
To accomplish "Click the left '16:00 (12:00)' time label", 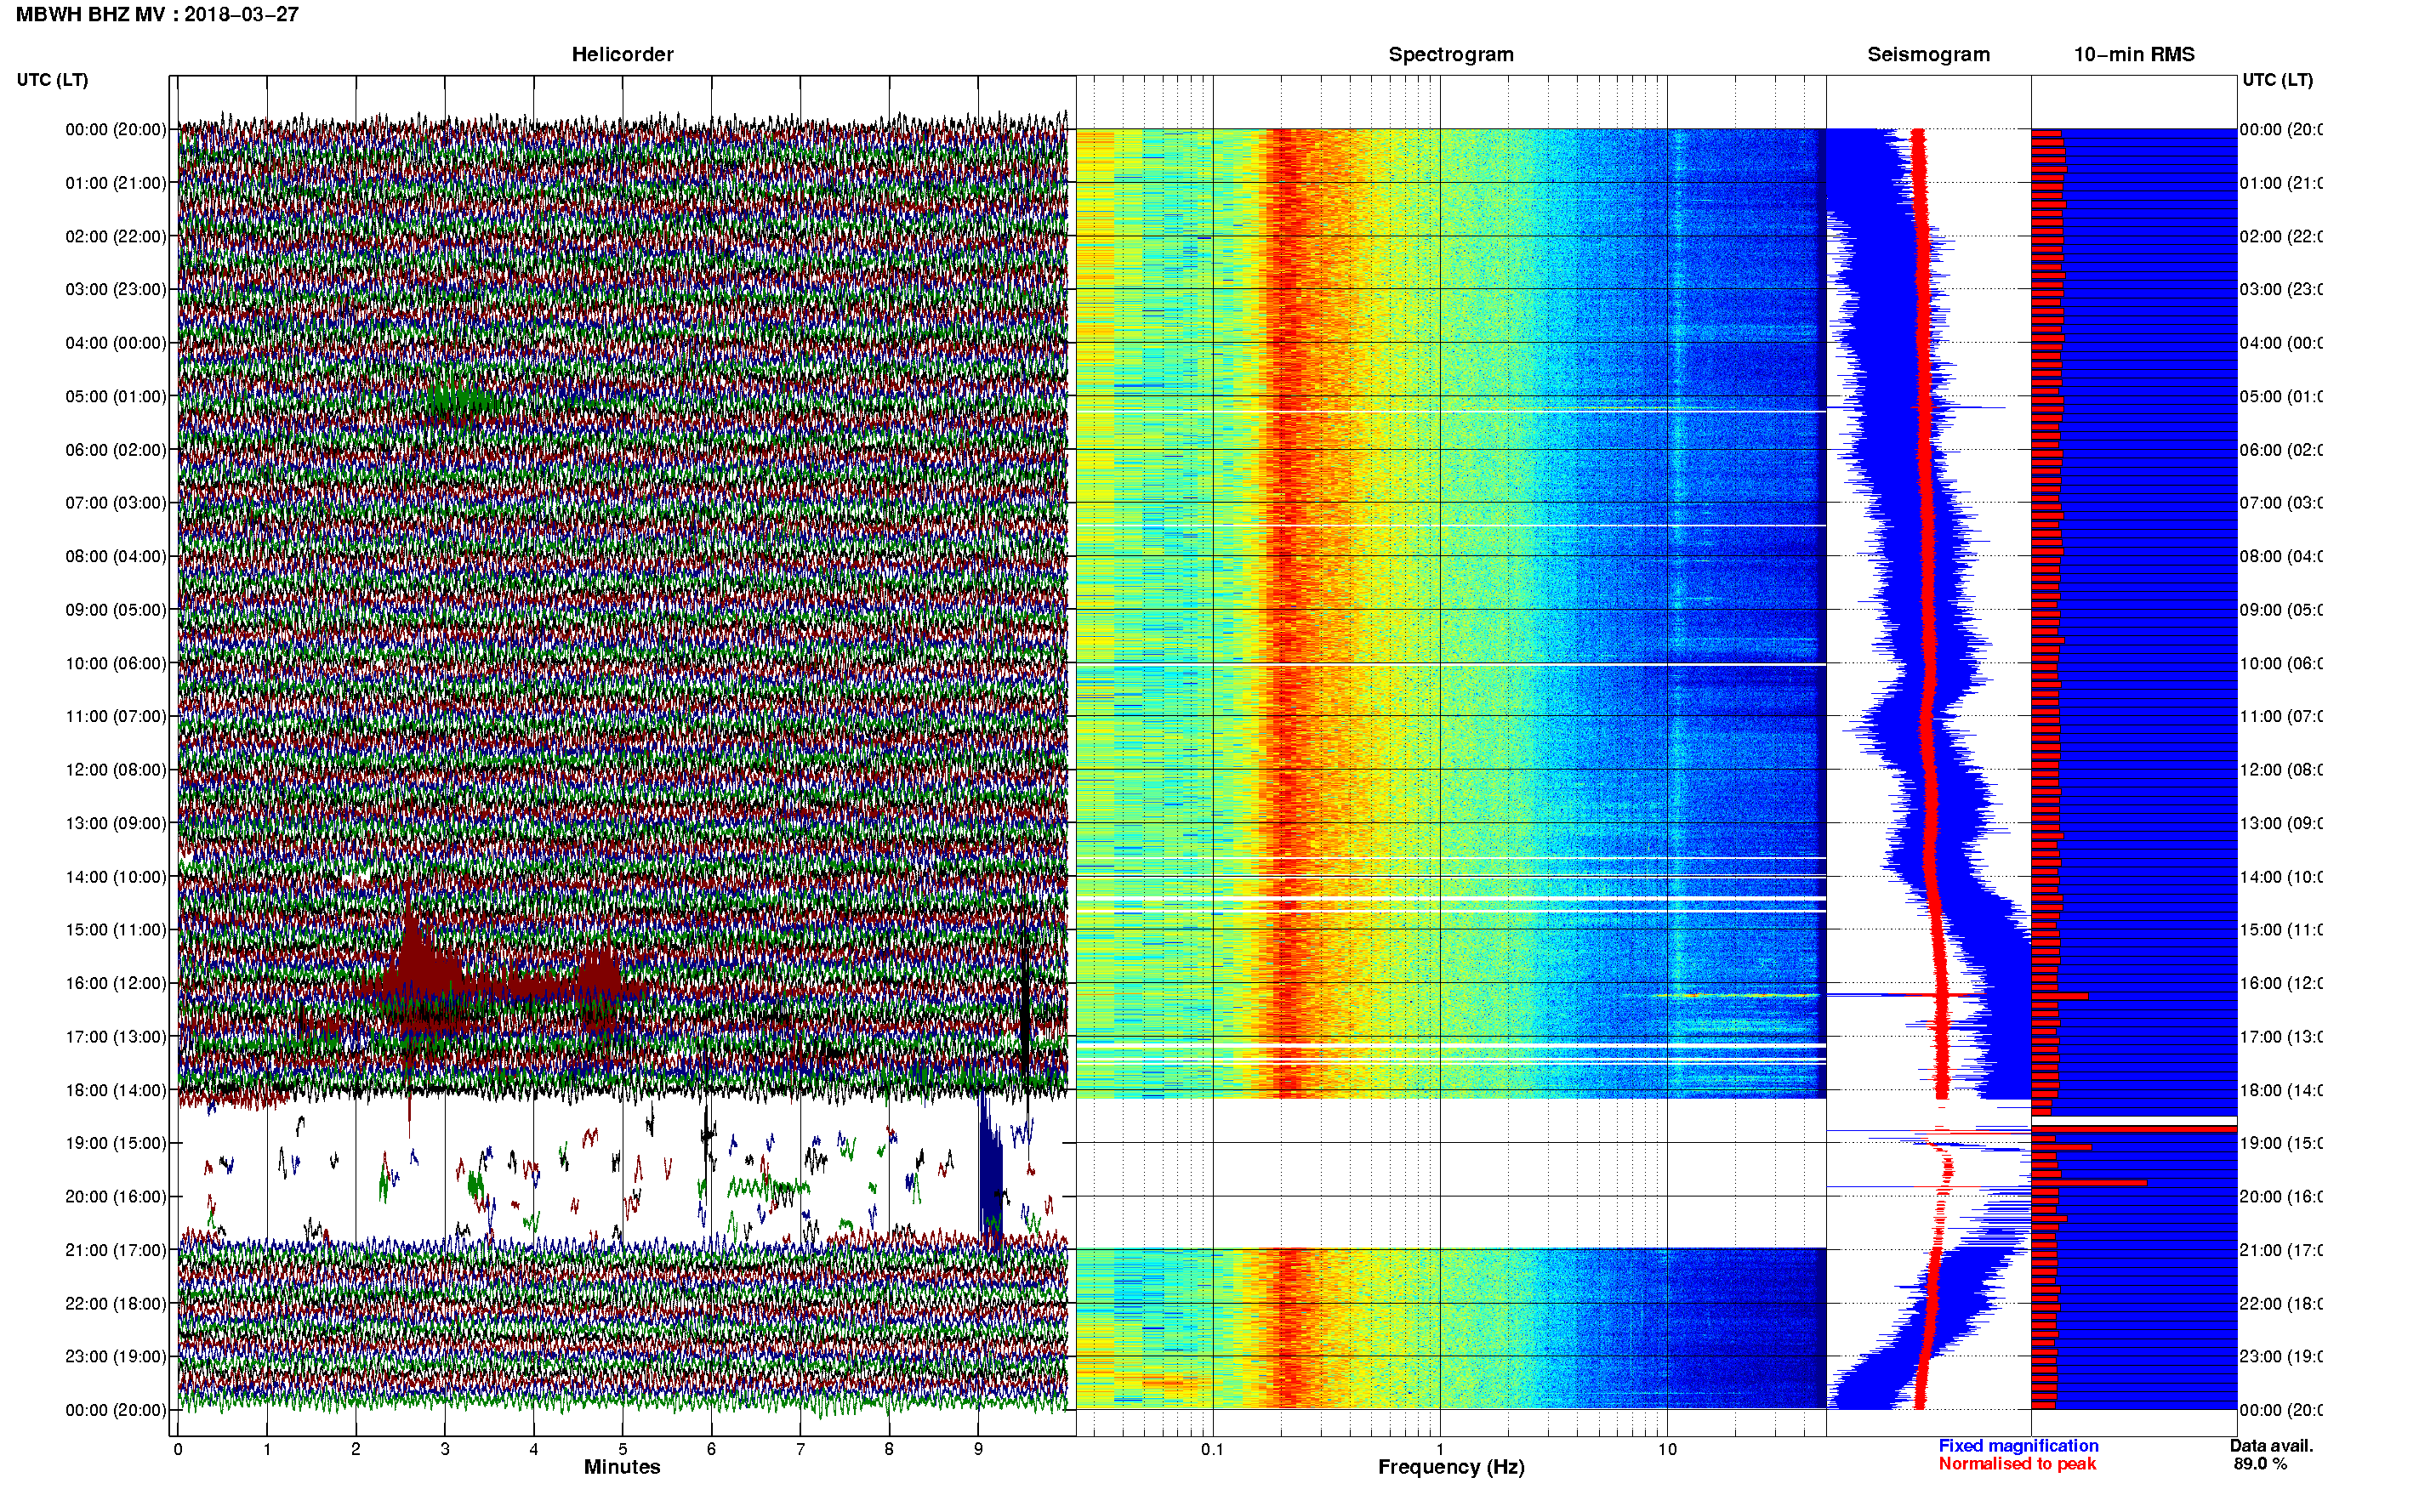I will (x=116, y=983).
